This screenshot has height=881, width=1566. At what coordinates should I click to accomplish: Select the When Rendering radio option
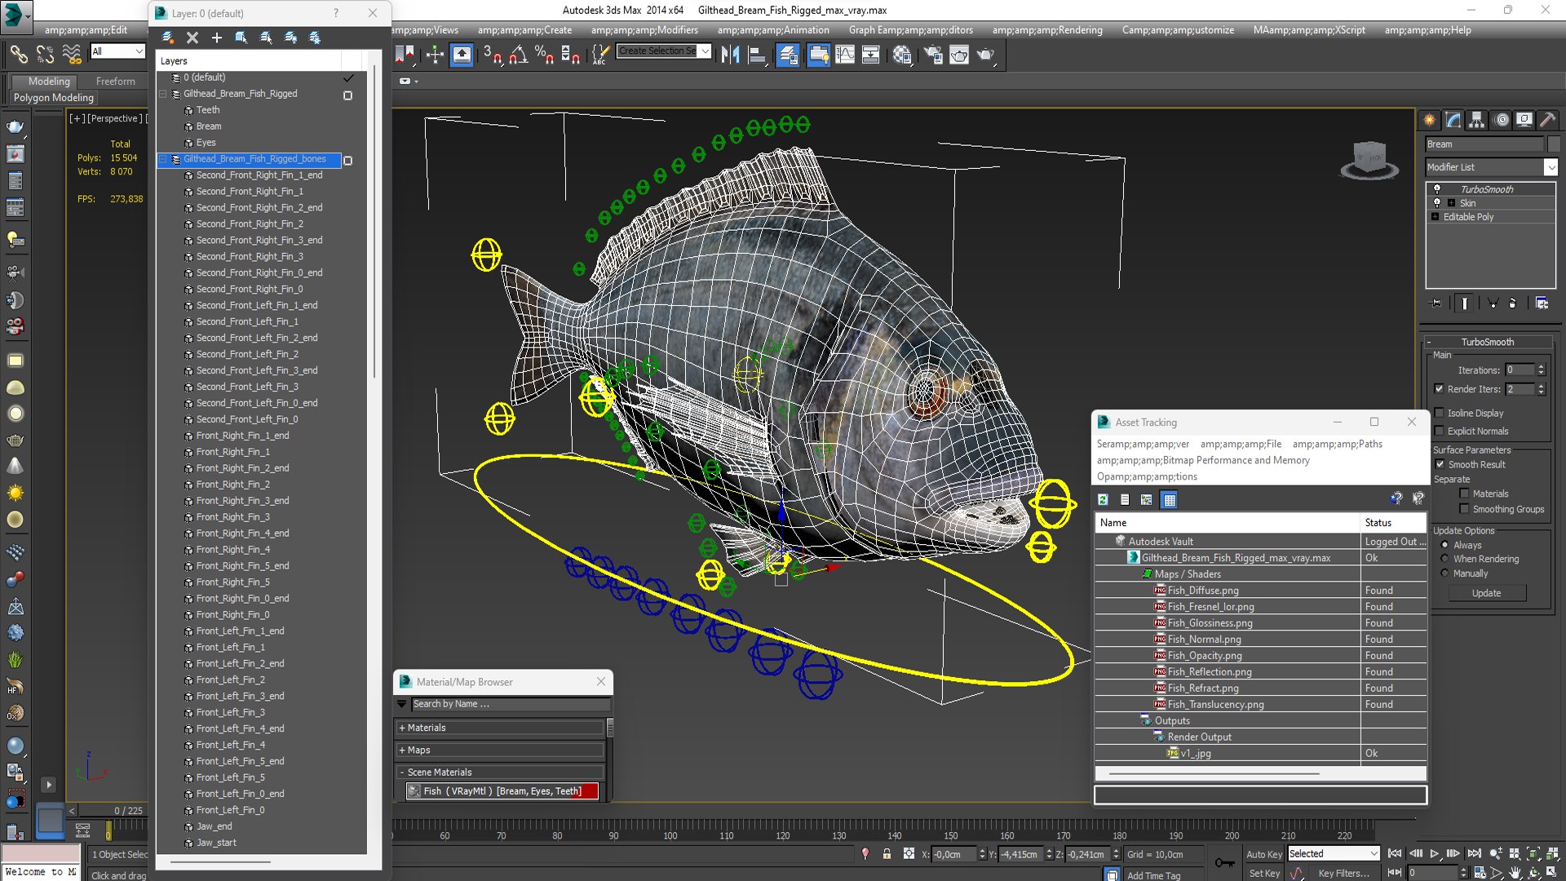click(x=1444, y=559)
